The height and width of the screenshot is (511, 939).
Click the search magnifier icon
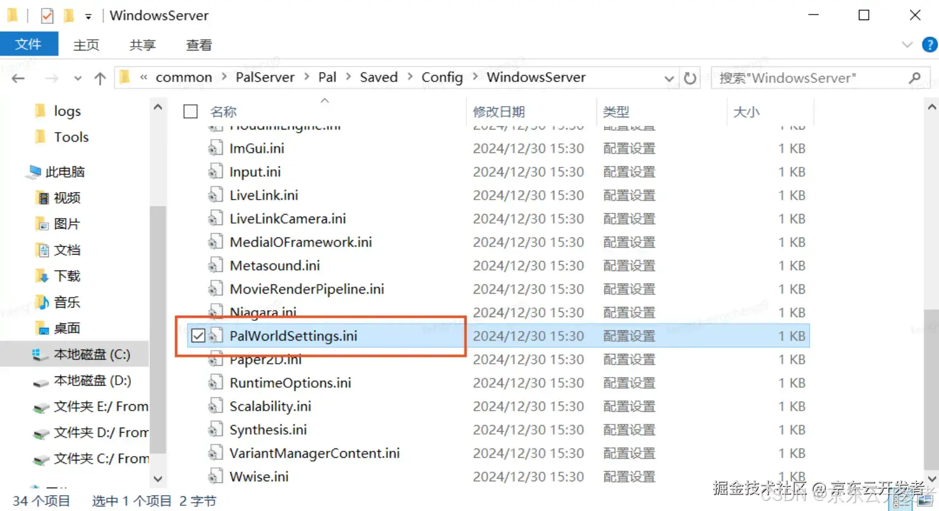pos(914,78)
